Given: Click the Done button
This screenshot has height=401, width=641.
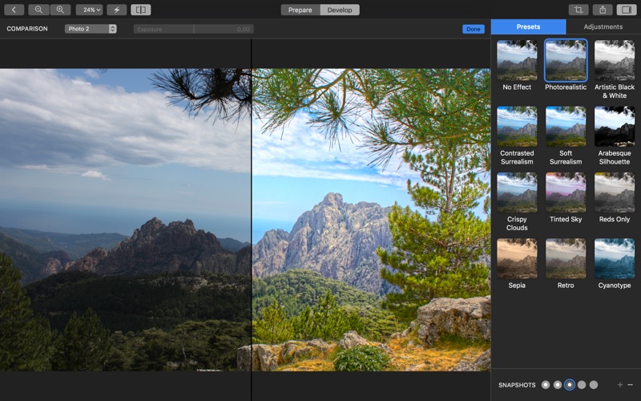Looking at the screenshot, I should pyautogui.click(x=474, y=29).
